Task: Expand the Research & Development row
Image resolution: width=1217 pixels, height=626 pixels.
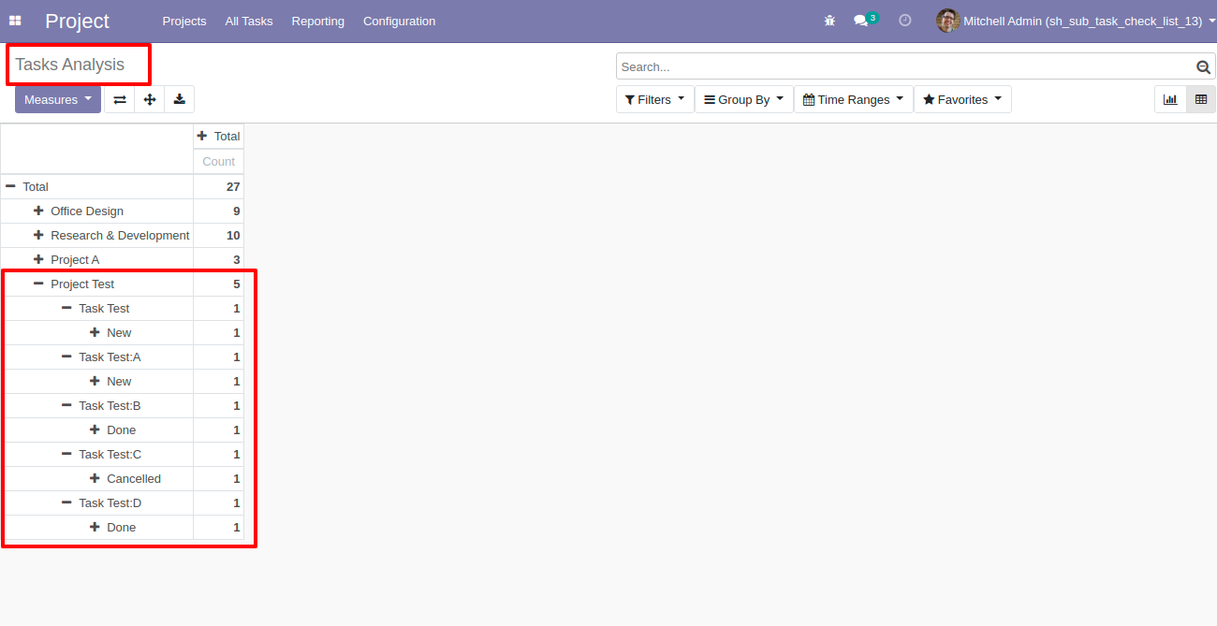Action: [97, 235]
